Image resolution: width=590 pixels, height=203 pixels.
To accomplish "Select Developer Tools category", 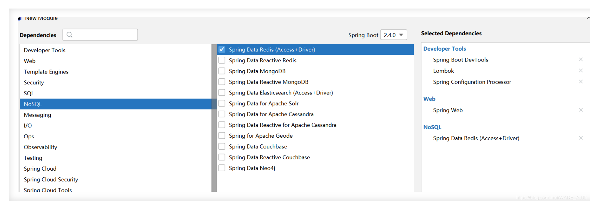I will point(116,50).
